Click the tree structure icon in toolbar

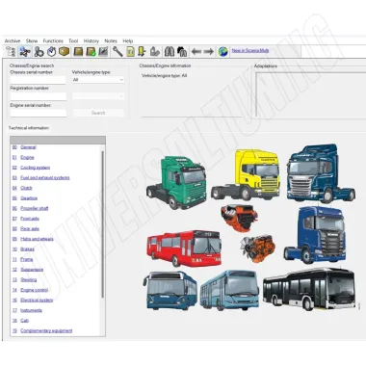point(11,51)
